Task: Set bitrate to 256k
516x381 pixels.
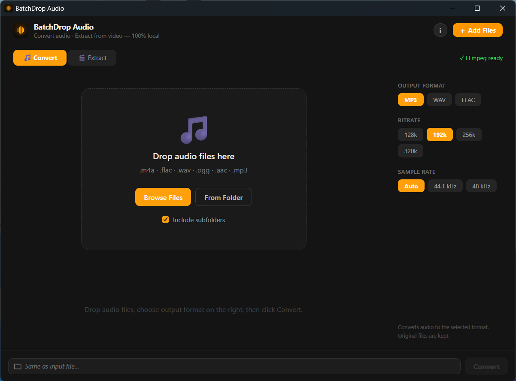Action: coord(469,135)
